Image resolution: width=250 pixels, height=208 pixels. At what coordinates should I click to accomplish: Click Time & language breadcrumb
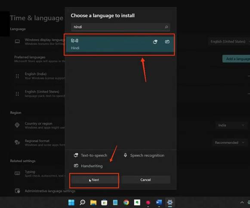click(x=37, y=18)
